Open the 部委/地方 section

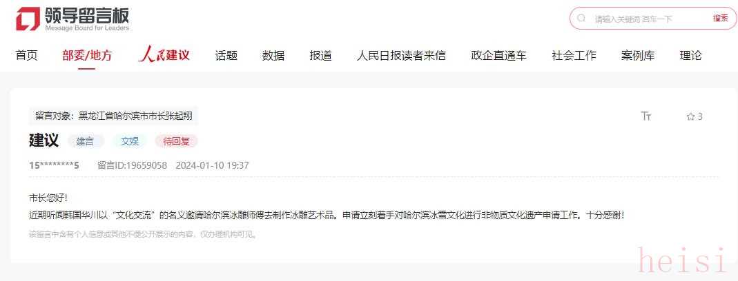coord(87,56)
